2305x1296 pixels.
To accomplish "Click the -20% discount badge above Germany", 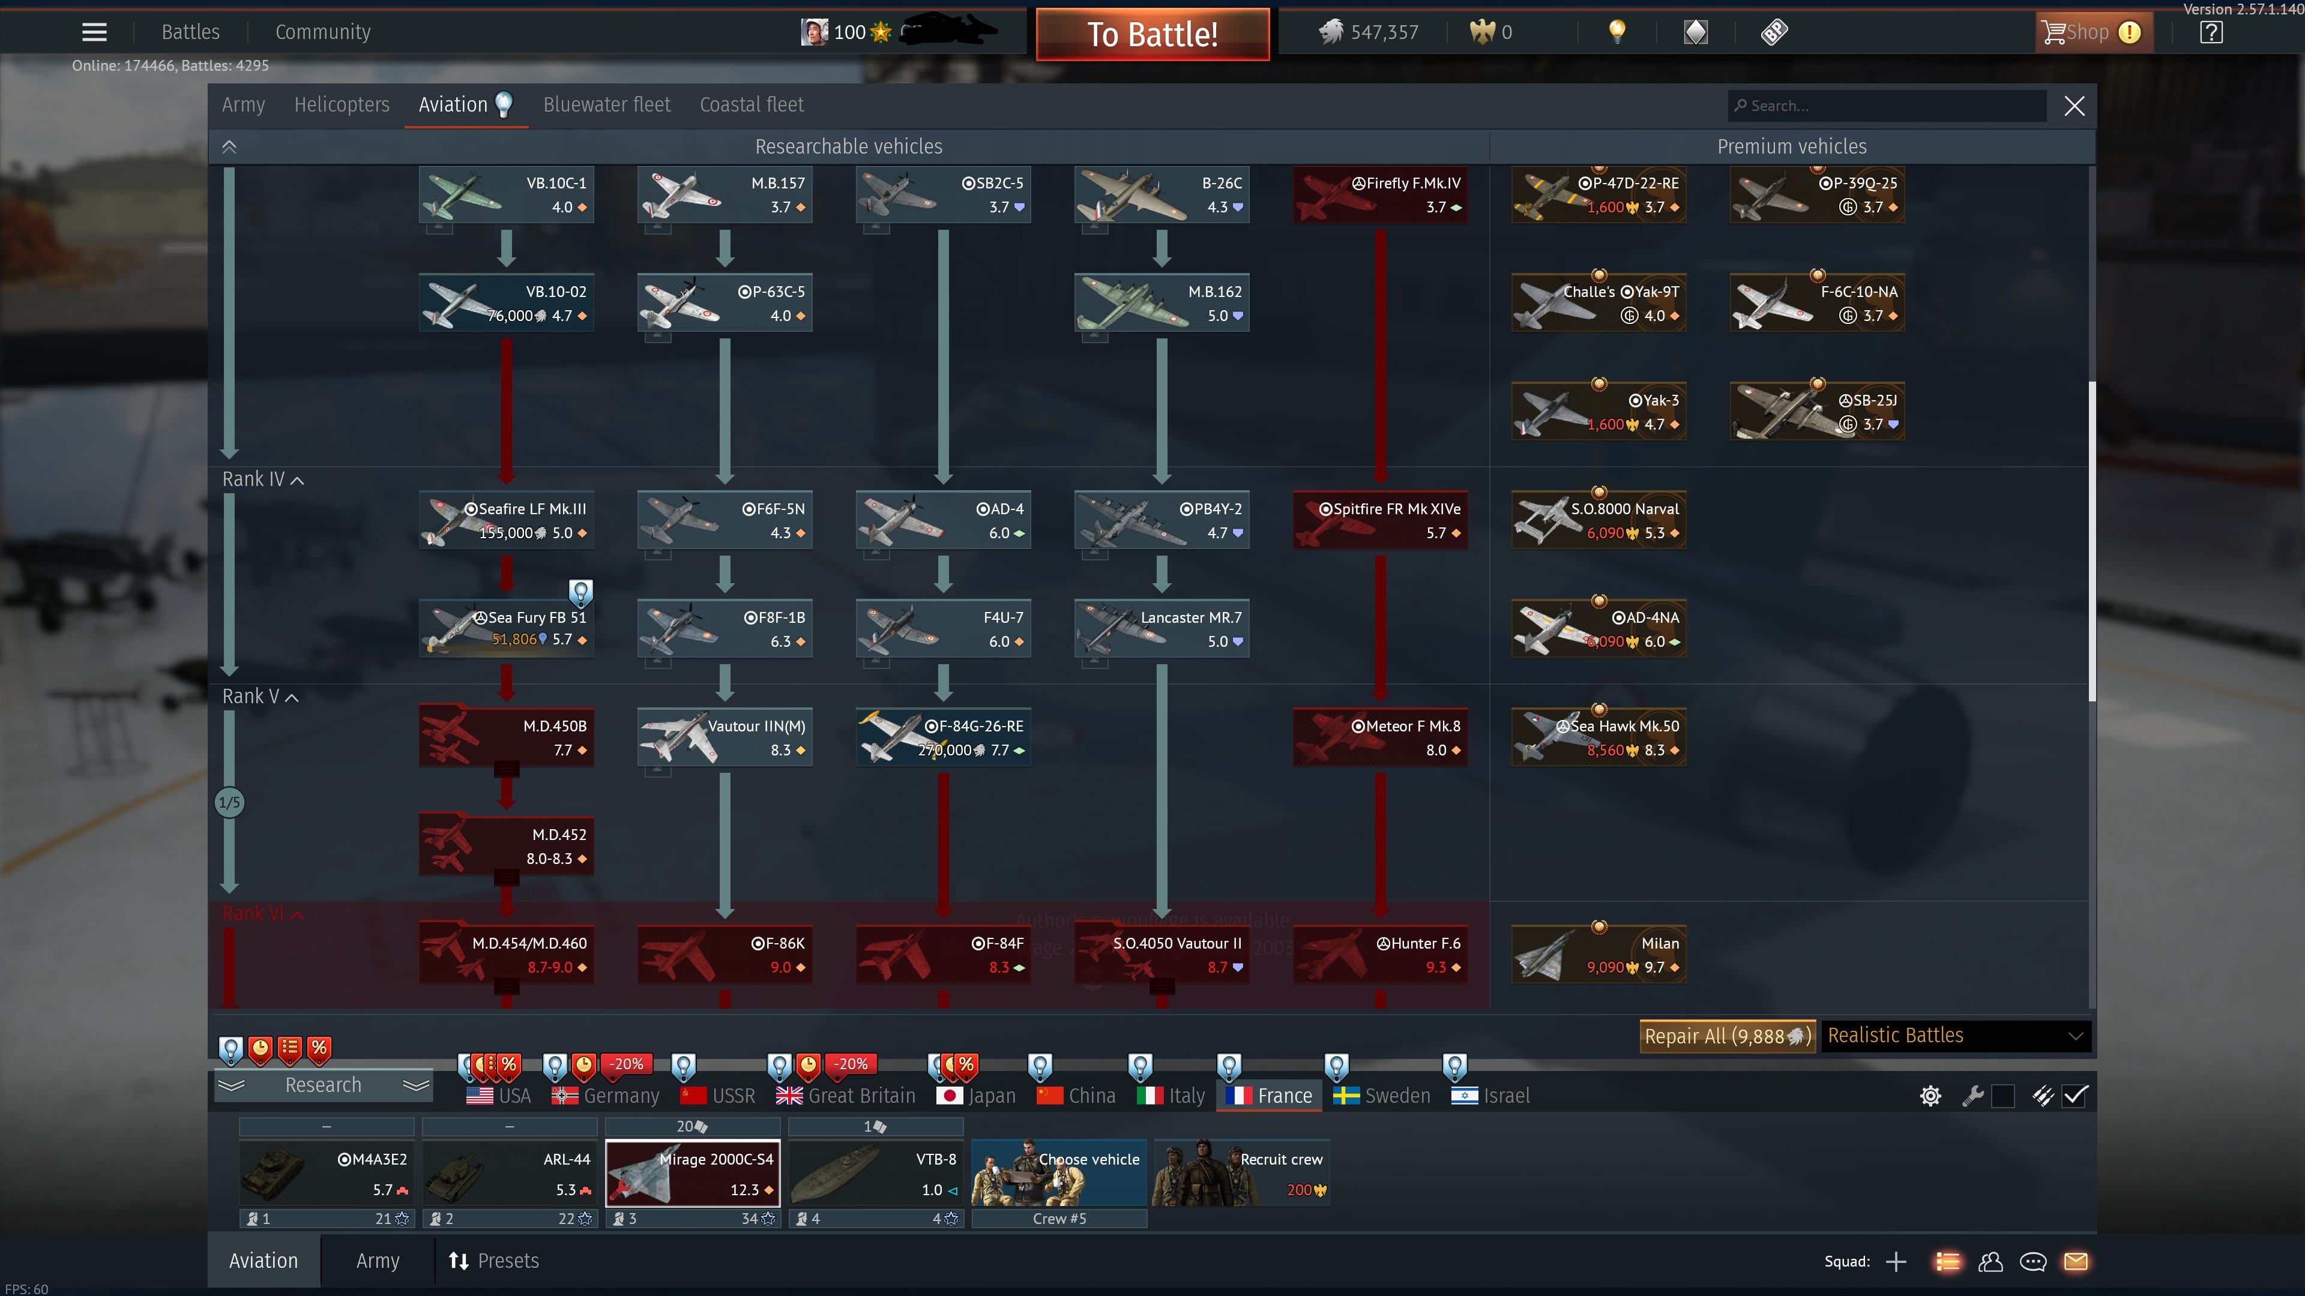I will tap(627, 1063).
